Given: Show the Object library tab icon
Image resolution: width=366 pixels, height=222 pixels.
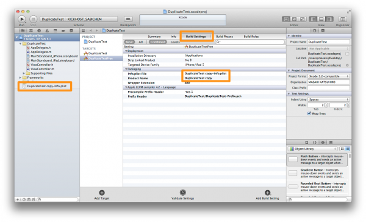Looking at the screenshot, I should (x=323, y=142).
